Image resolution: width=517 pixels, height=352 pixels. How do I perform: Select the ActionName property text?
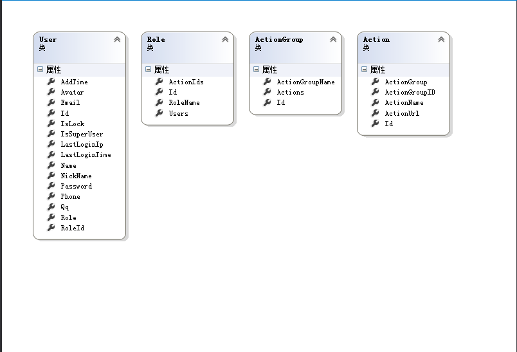tap(404, 102)
